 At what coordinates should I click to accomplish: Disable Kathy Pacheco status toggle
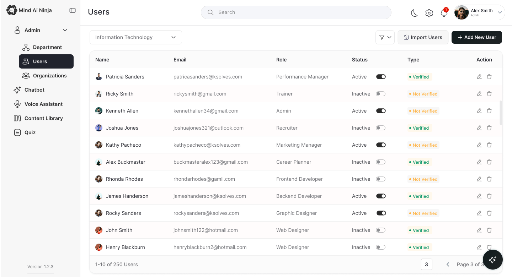[x=381, y=145]
